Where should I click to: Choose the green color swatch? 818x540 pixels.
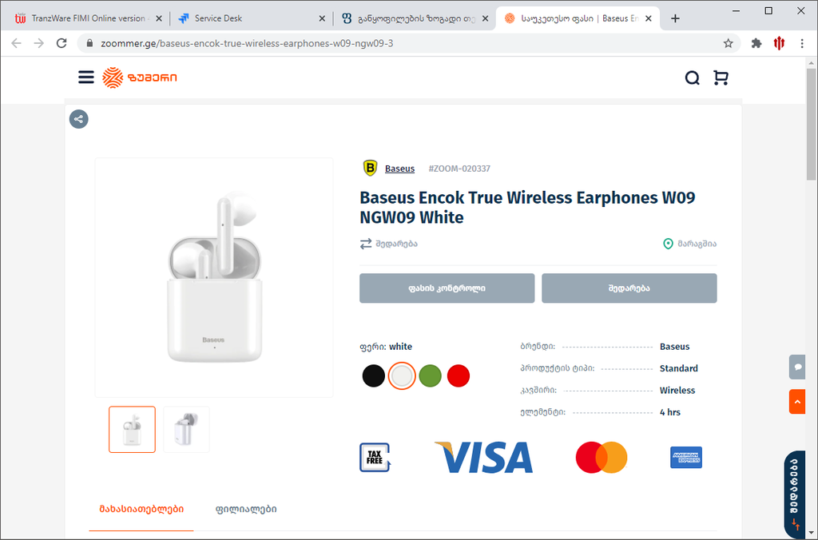431,375
